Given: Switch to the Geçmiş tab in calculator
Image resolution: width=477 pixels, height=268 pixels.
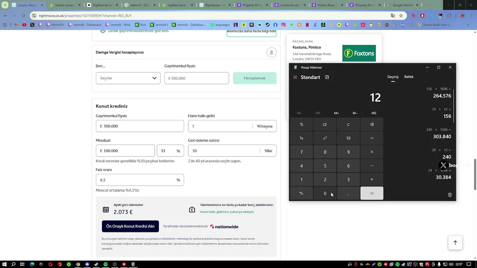Looking at the screenshot, I should (x=393, y=77).
